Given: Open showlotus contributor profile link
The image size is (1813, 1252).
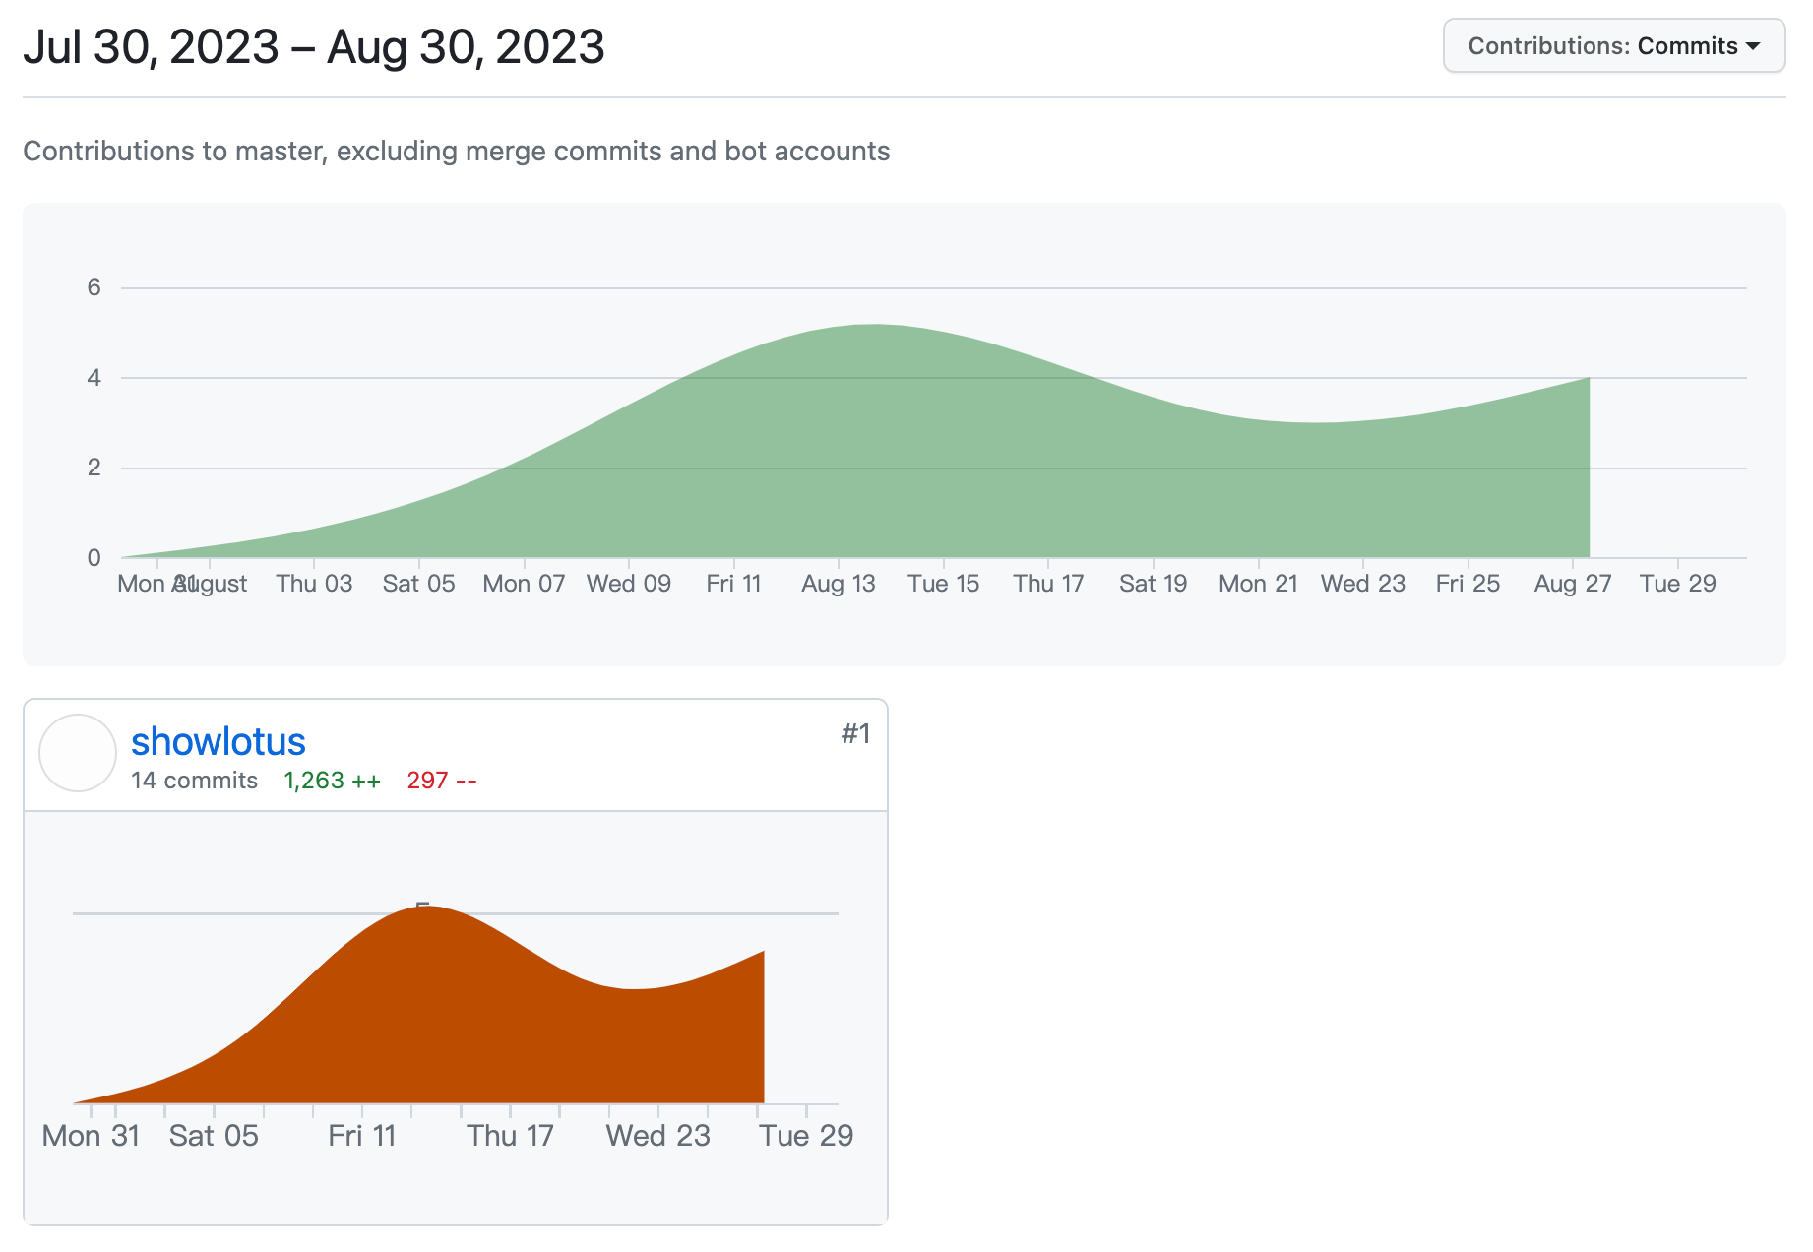Looking at the screenshot, I should click(x=219, y=741).
